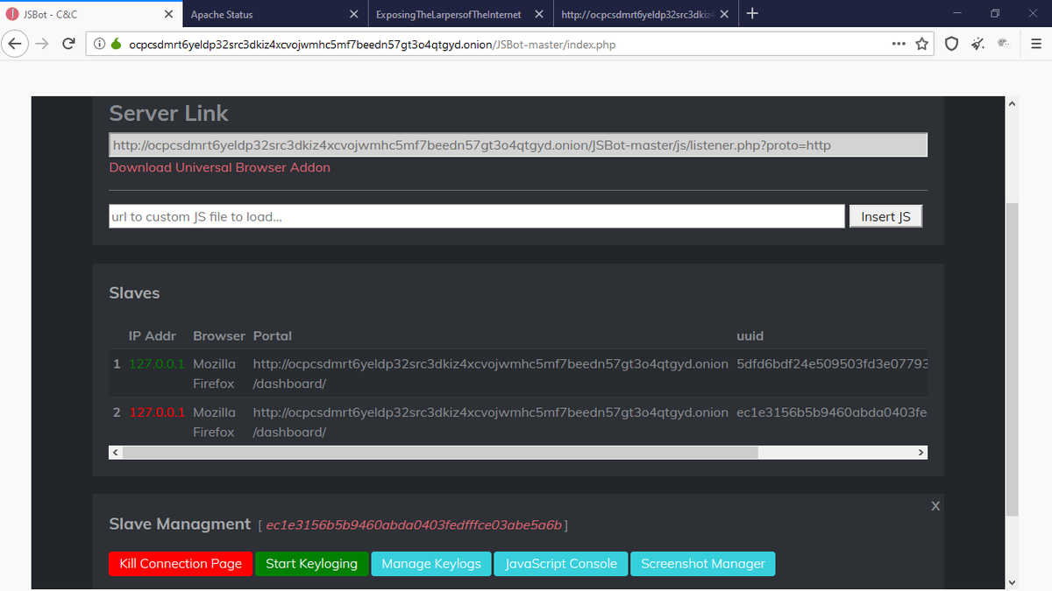
Task: Click the uuid starting with 5dfd6bdf24e5
Action: 832,363
